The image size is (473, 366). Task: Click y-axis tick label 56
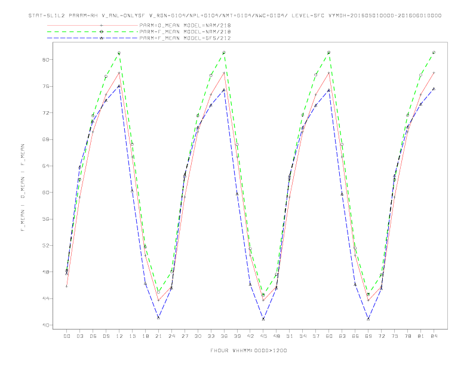tap(45, 219)
